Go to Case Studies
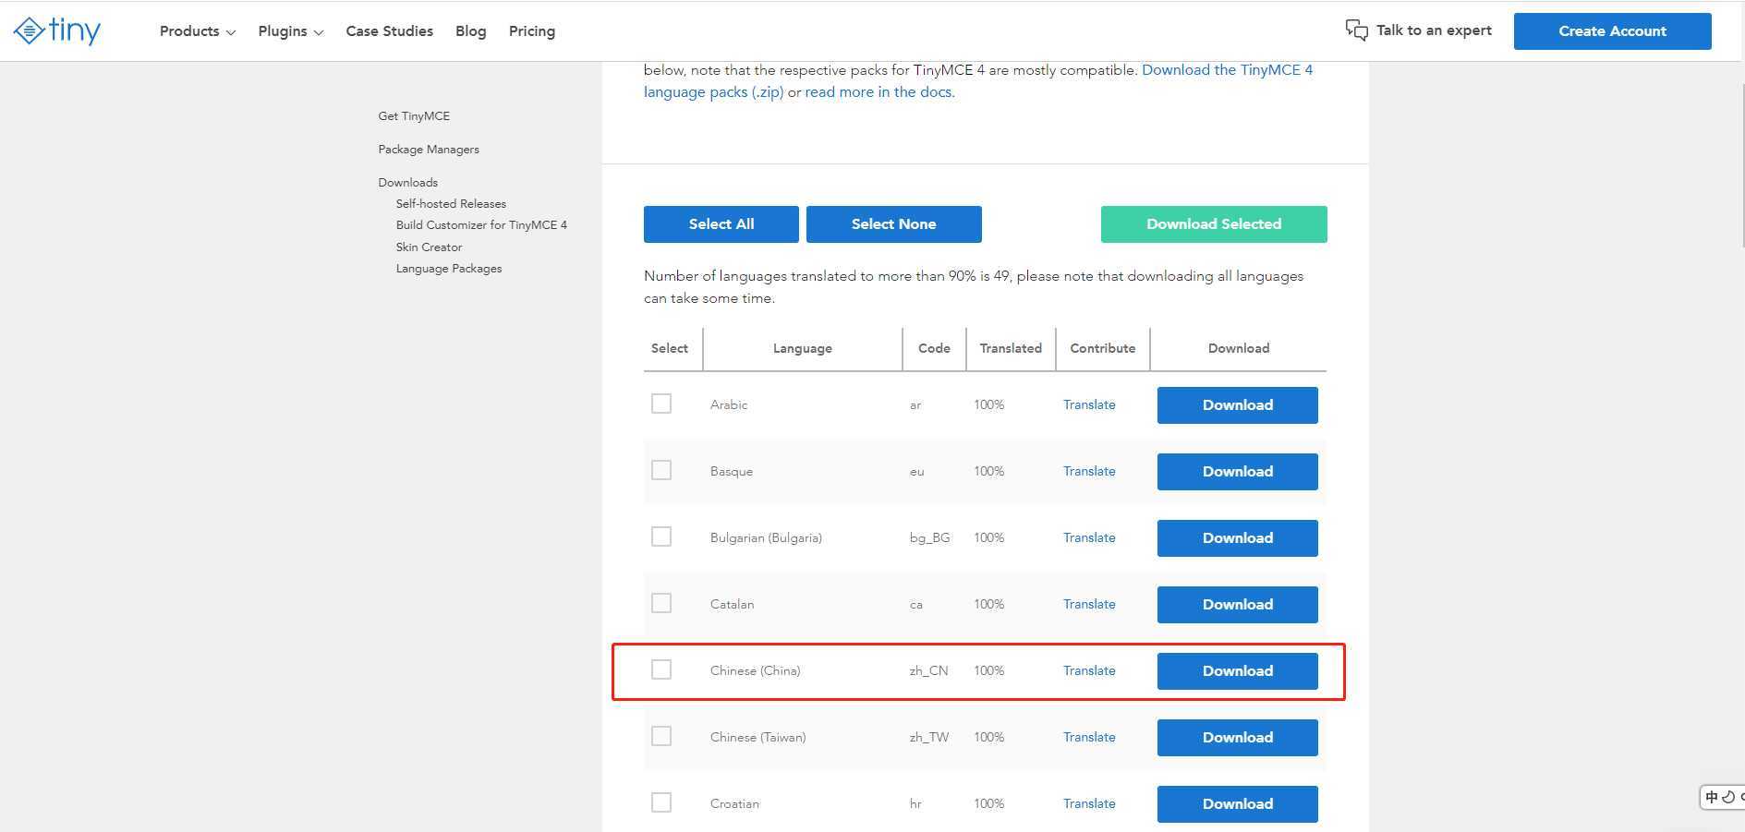 [x=389, y=30]
